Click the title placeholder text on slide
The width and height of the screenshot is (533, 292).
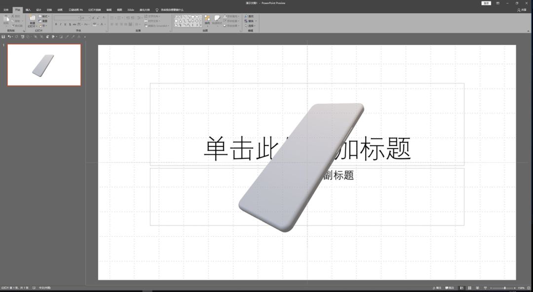coord(307,148)
